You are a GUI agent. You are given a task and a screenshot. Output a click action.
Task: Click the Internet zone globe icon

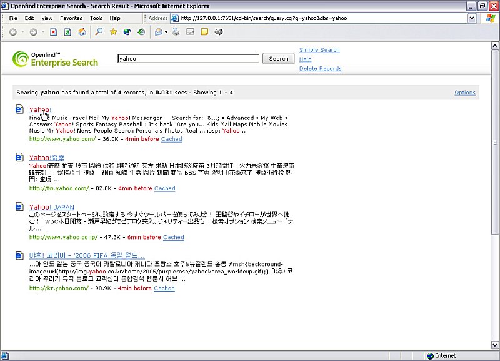(431, 356)
